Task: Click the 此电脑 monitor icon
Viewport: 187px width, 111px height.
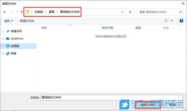Action: (8, 46)
